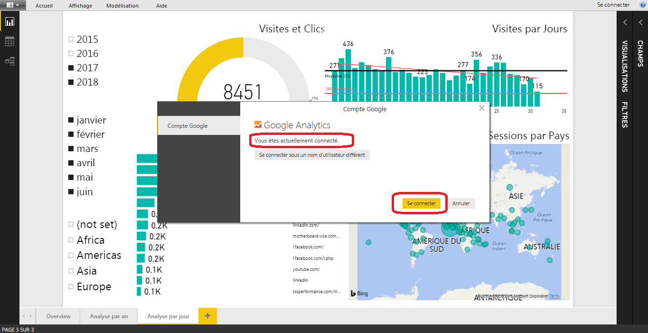
Task: Check the Africa continent checkbox
Action: pyautogui.click(x=71, y=240)
